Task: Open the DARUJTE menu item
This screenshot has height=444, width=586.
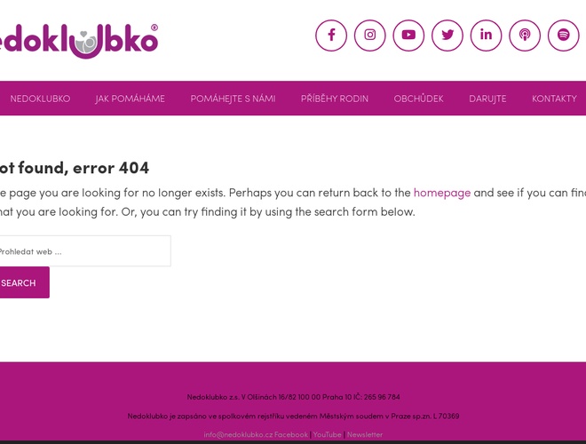Action: pyautogui.click(x=487, y=99)
